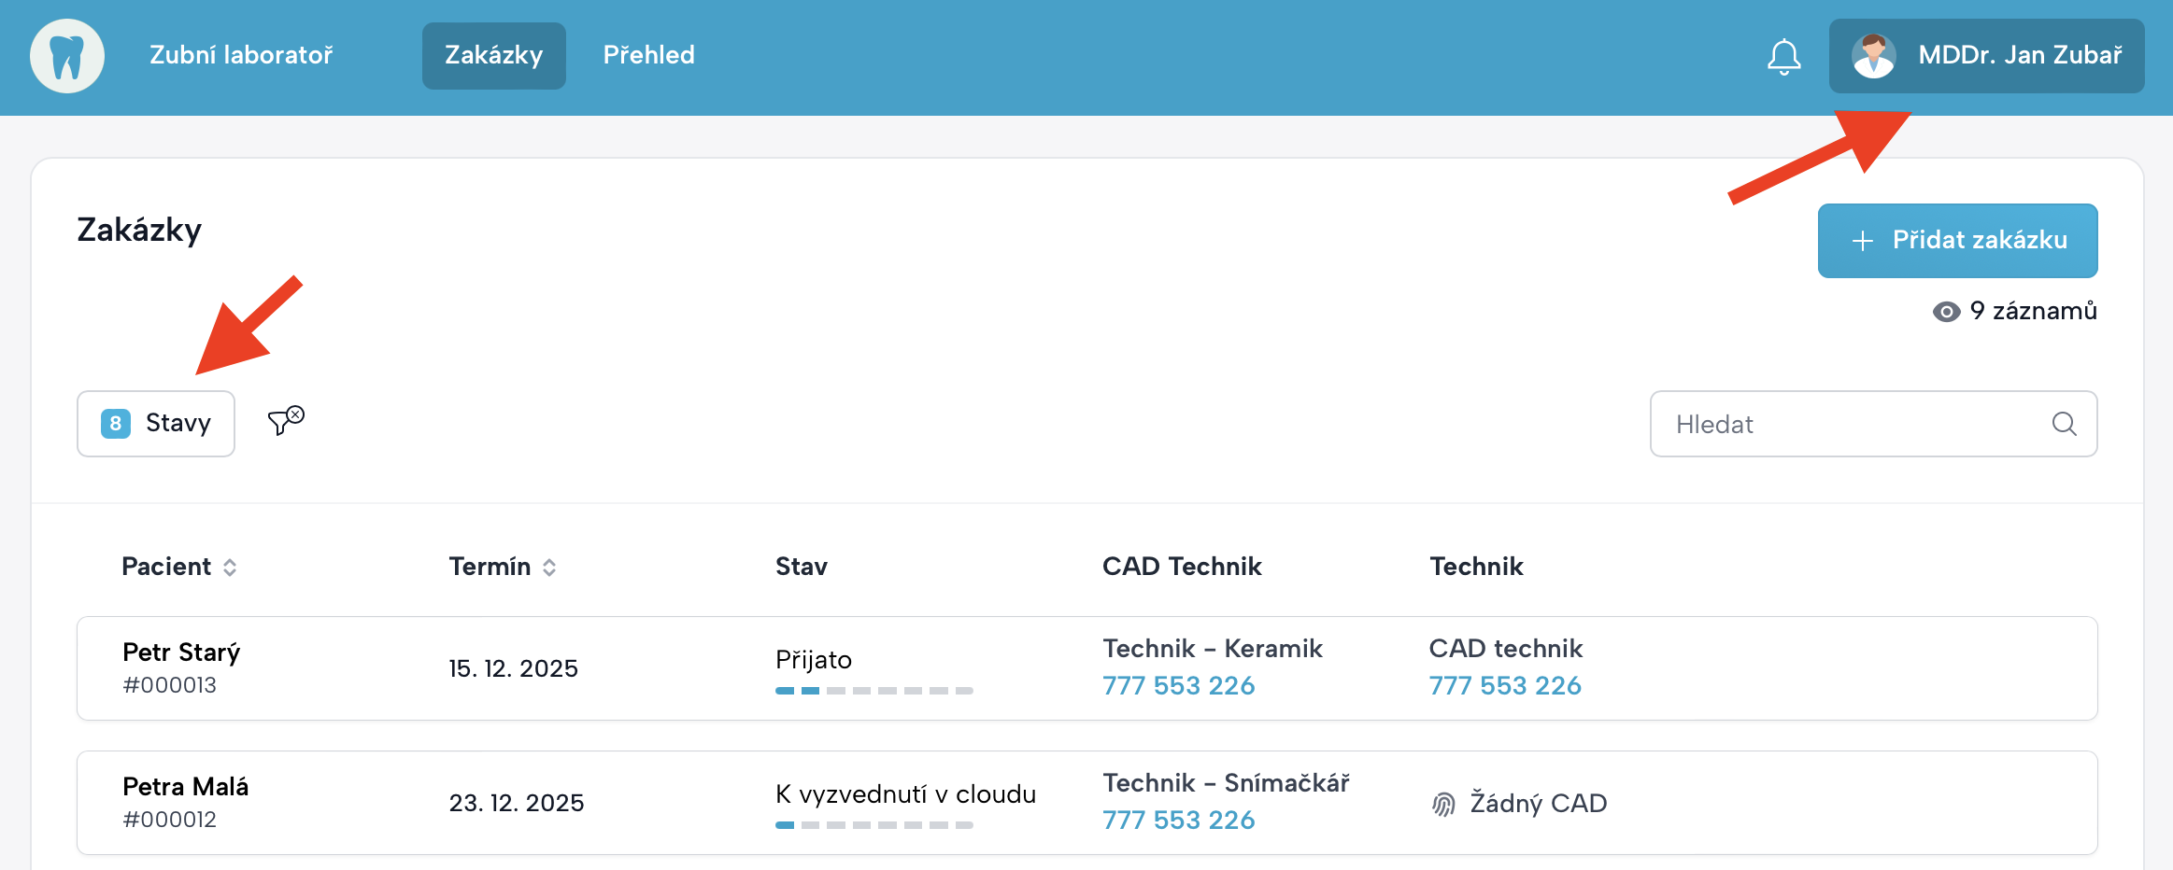Click the magnifier search icon
This screenshot has width=2173, height=870.
(x=2064, y=424)
